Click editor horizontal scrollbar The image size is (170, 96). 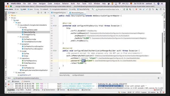tap(110, 73)
